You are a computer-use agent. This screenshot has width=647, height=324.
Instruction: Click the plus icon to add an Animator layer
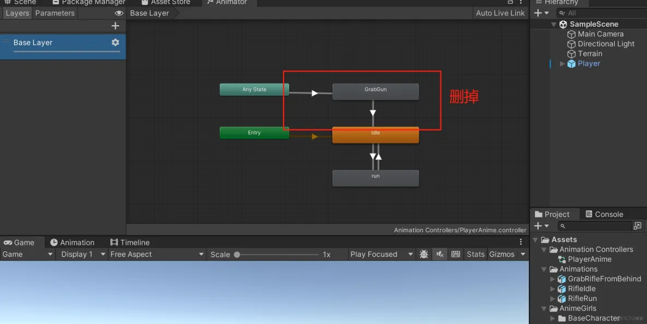[x=115, y=25]
